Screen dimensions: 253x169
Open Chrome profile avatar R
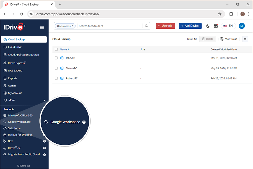[243, 14]
